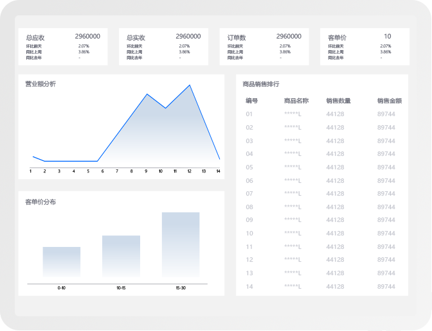The width and height of the screenshot is (432, 331).
Task: Sort by the 商品名称 column header
Action: coord(296,101)
